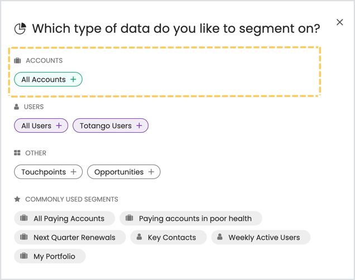This screenshot has width=355, height=280.
Task: Open Next Quarter Renewals segment
Action: point(70,237)
